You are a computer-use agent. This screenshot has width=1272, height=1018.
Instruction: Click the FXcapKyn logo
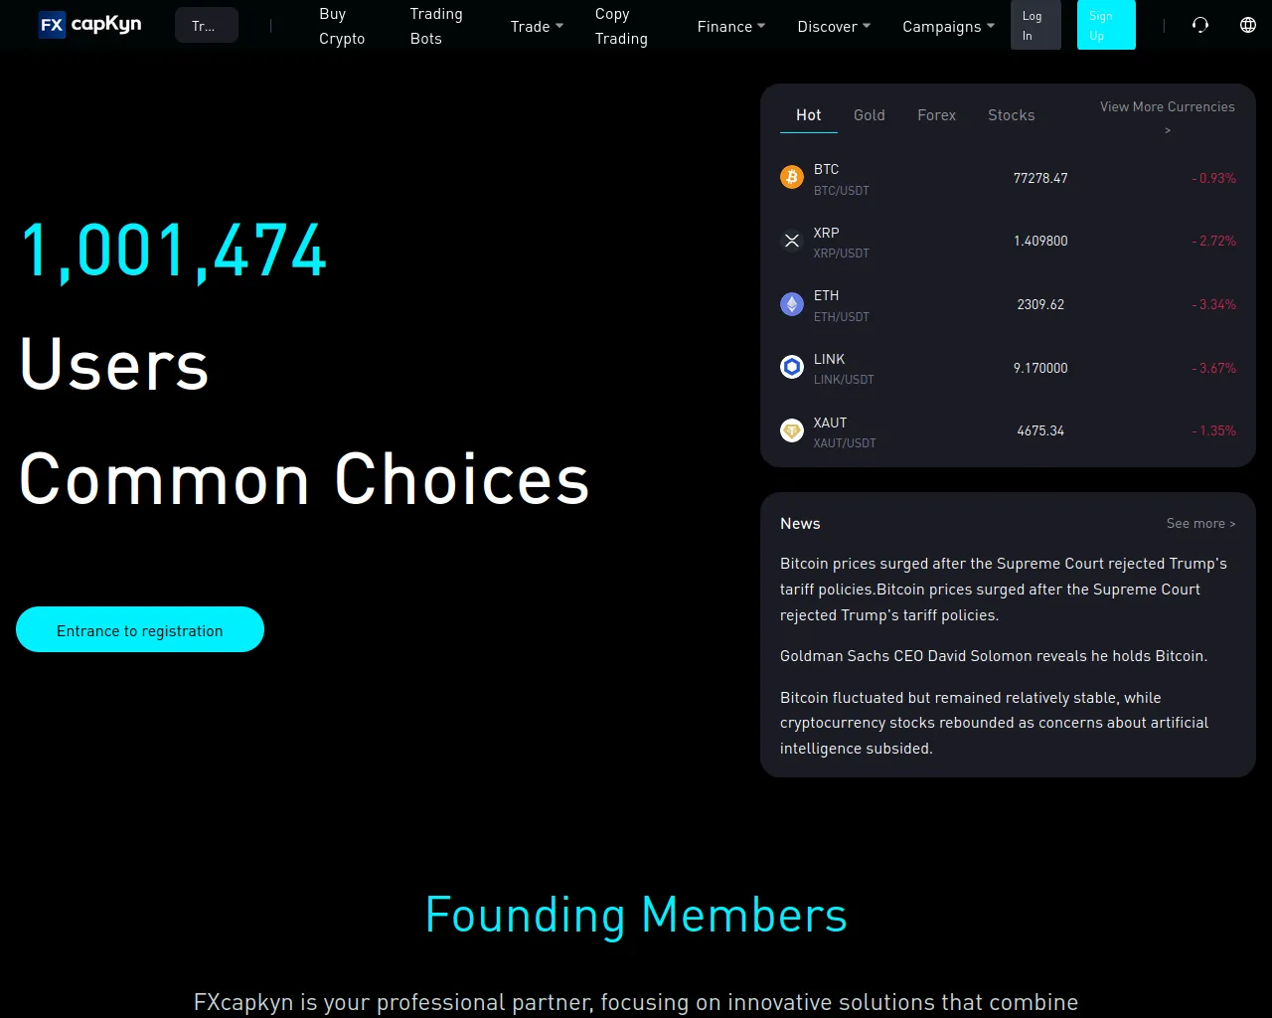(89, 24)
